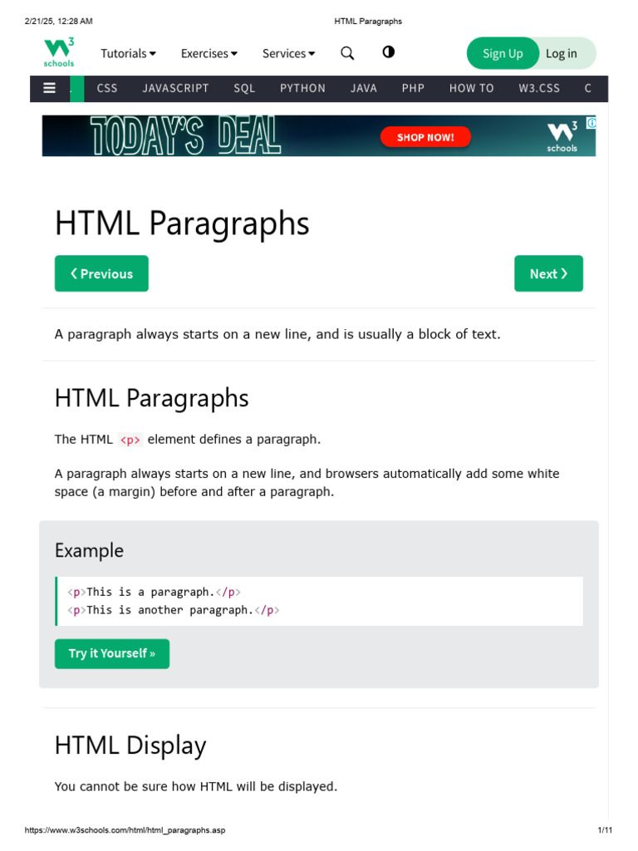Click the ad info icon on the banner
The height and width of the screenshot is (851, 638).
(x=591, y=123)
